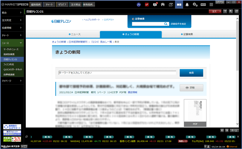242x149 pixels.
Task: Click the ticker pop-out window icon
Action: [x=27, y=137]
